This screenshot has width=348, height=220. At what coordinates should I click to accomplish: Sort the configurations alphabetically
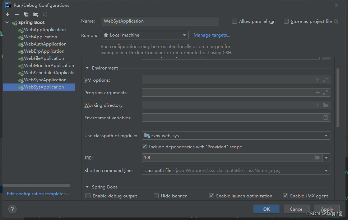pos(45,14)
